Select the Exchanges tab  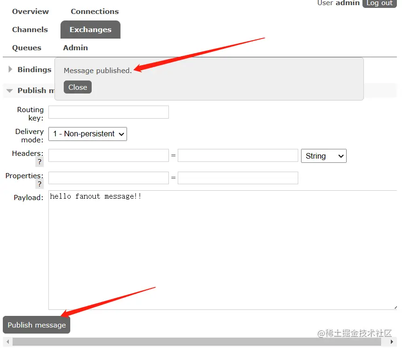coord(91,29)
